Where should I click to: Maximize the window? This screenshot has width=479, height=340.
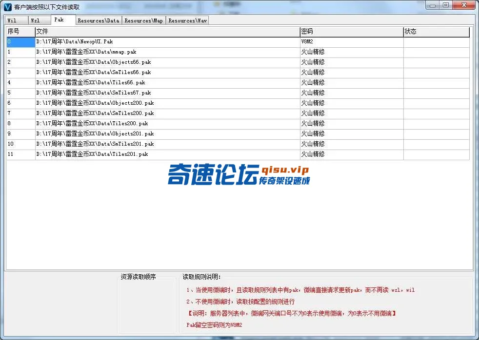(446, 5)
